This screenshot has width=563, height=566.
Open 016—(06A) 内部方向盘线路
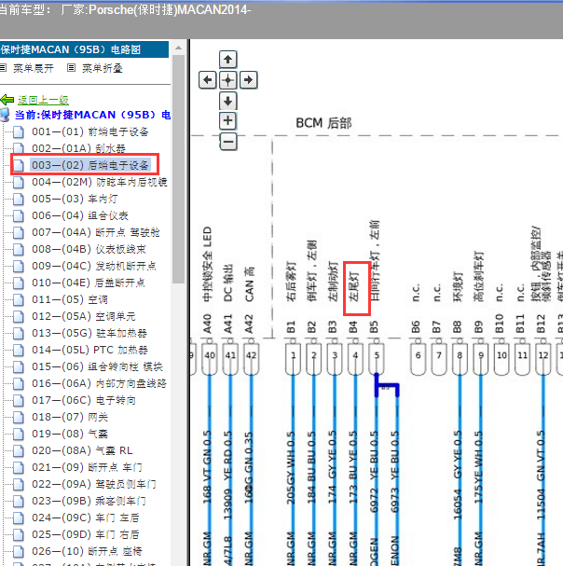coord(99,383)
